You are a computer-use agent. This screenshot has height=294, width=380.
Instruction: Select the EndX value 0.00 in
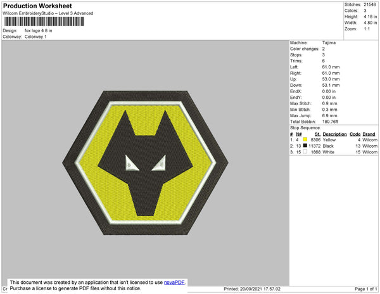(x=329, y=91)
